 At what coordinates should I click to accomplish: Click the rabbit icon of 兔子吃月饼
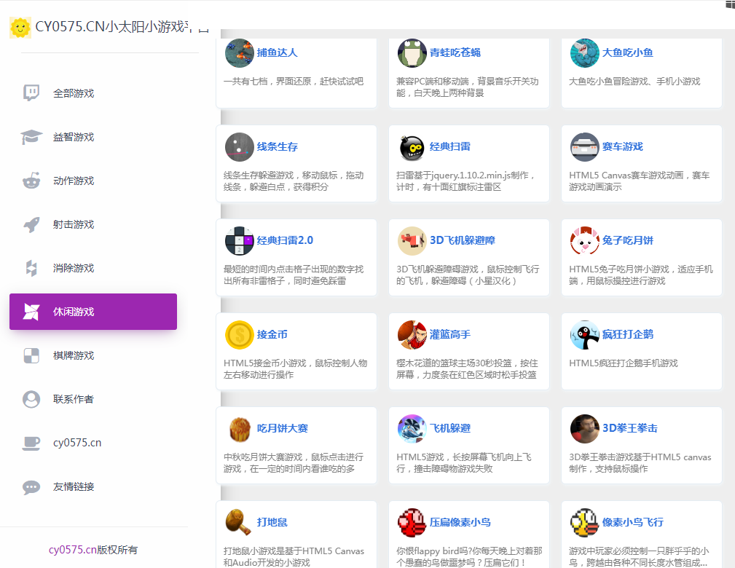(x=585, y=241)
